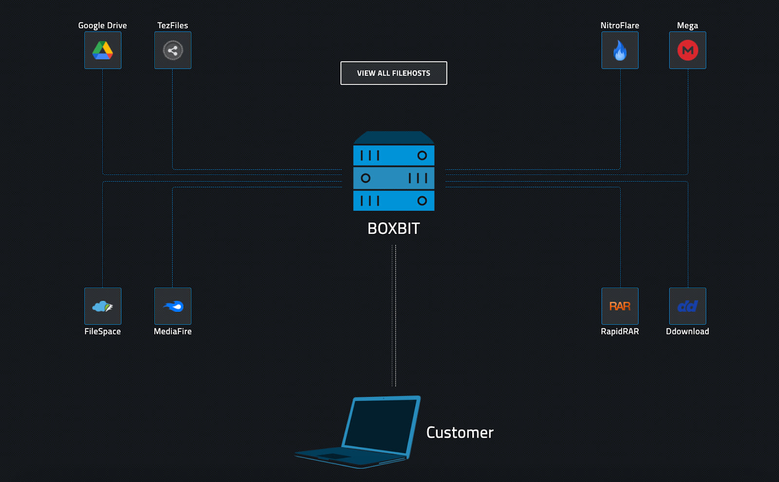Click the "MediaFire" label
779x482 pixels.
[173, 331]
